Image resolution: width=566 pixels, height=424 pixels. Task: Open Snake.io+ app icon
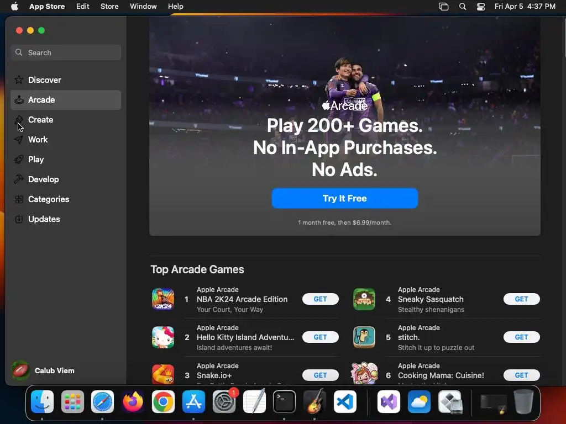[163, 374]
